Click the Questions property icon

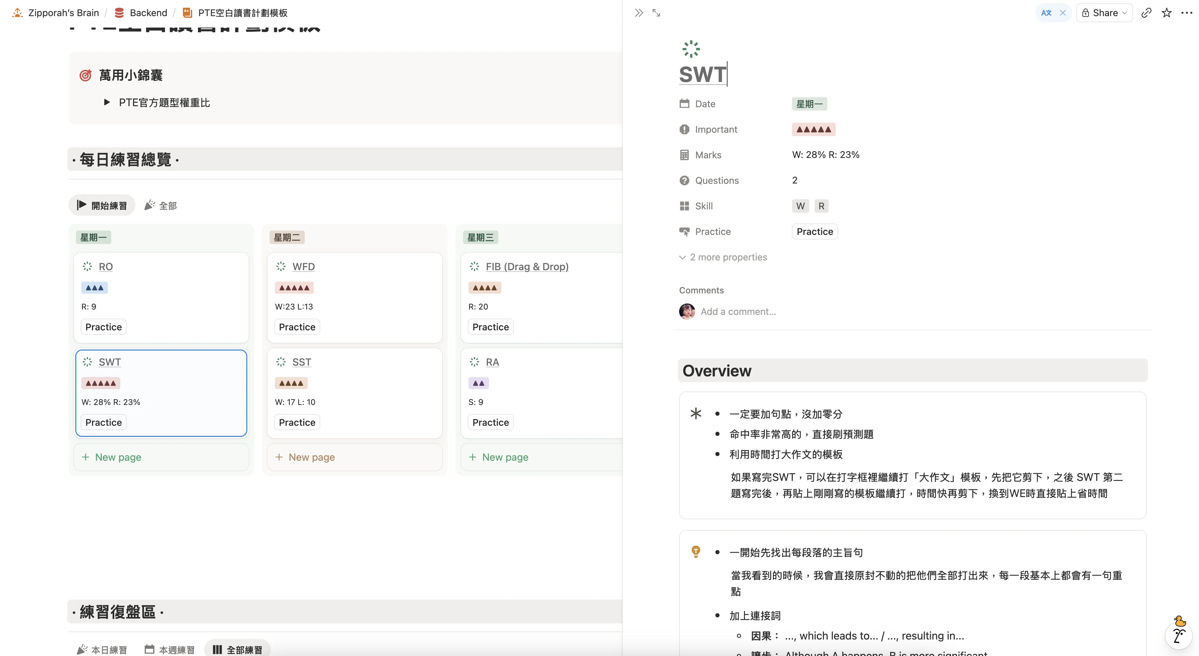coord(684,181)
